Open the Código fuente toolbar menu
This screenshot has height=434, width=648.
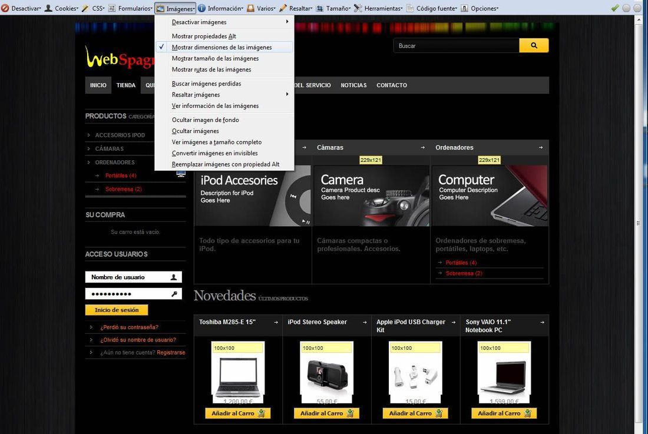point(432,8)
